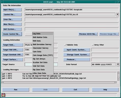The image size is (121, 98).
Task: Select Core Image Data (TIFF) option
Action: click(43, 55)
